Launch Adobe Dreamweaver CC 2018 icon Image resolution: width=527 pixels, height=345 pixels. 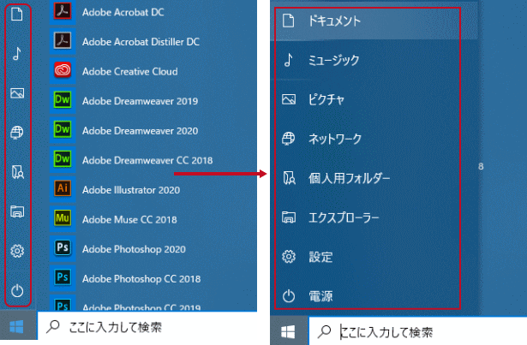[x=63, y=159]
